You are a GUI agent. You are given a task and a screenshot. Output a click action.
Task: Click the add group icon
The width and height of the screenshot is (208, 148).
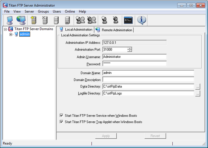(80, 20)
